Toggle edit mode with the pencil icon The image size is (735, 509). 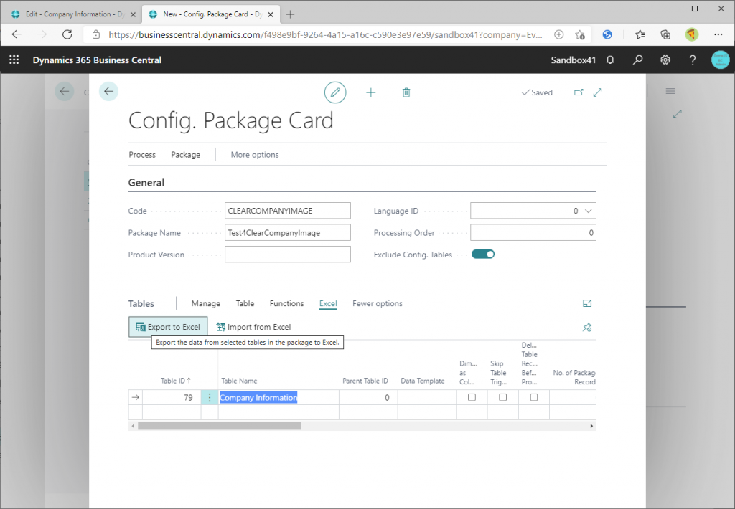[x=335, y=92]
